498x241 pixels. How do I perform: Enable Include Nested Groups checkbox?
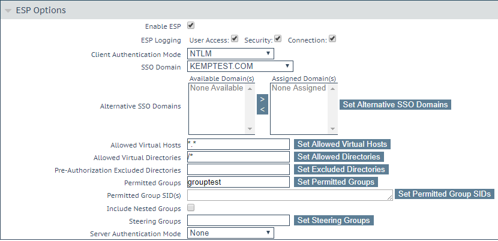tap(191, 208)
